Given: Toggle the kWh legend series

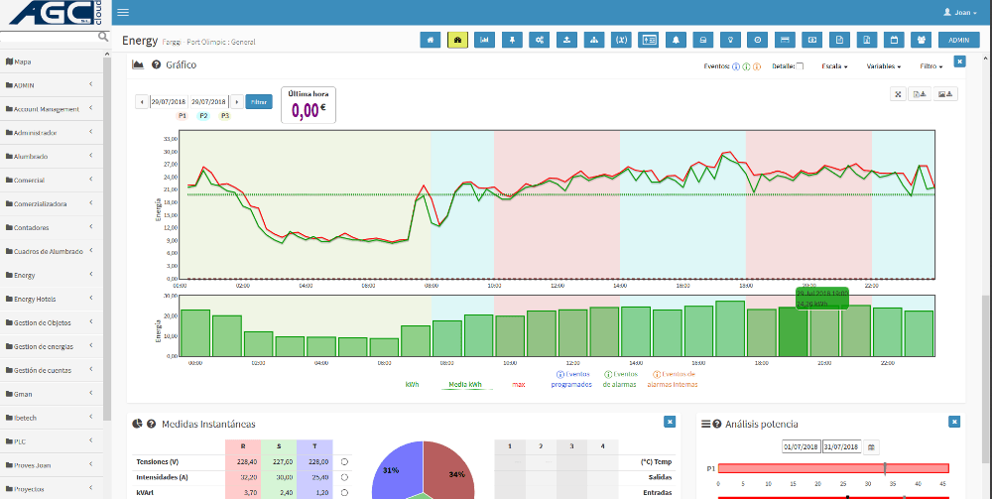Looking at the screenshot, I should [412, 385].
